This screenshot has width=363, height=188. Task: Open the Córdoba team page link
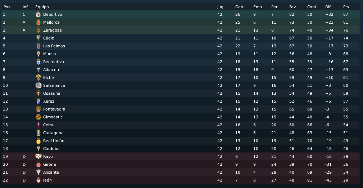(51, 149)
